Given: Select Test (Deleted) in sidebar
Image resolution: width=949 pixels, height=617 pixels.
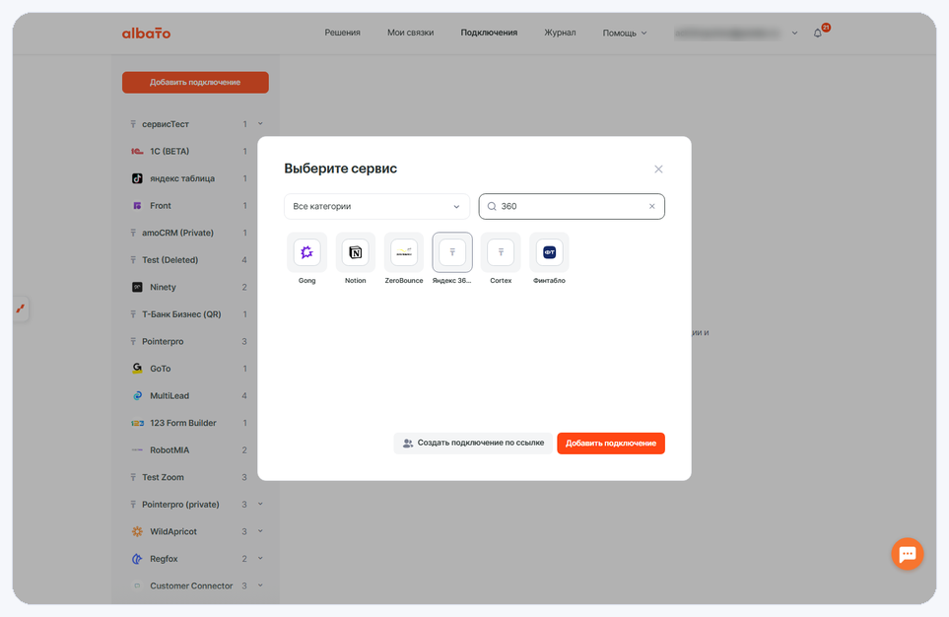Looking at the screenshot, I should [170, 260].
